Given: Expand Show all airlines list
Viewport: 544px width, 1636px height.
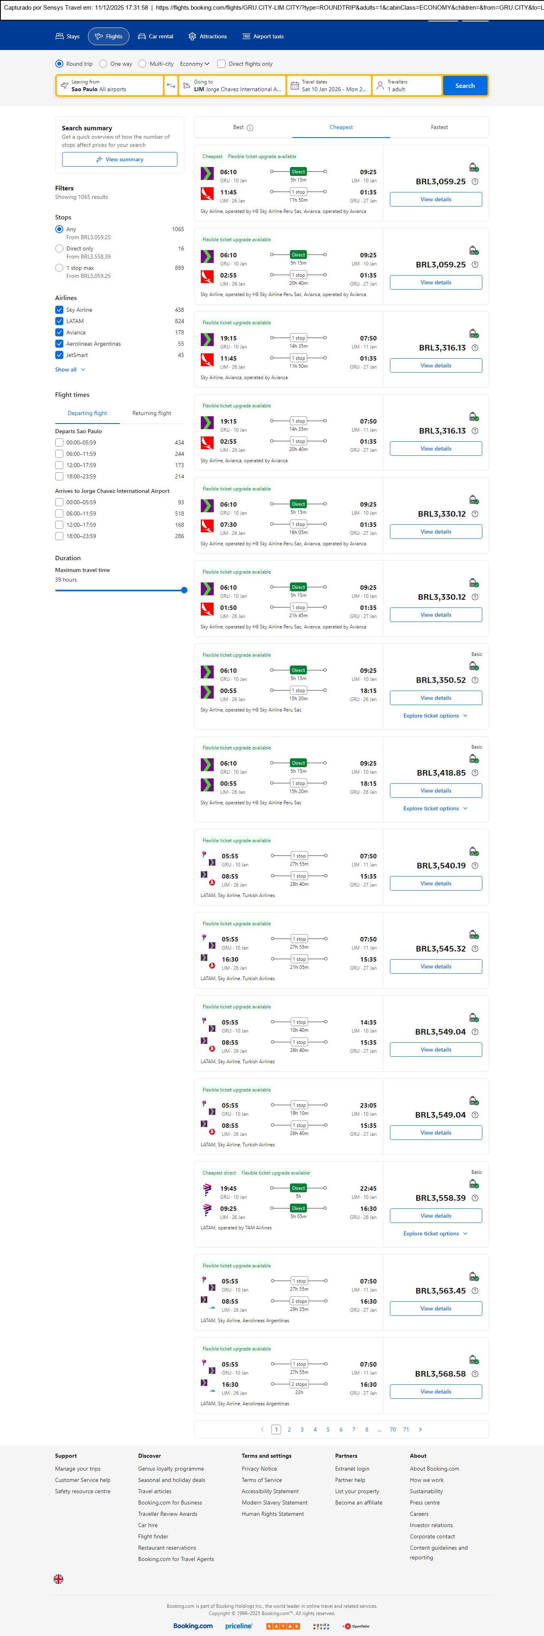Looking at the screenshot, I should pos(70,369).
